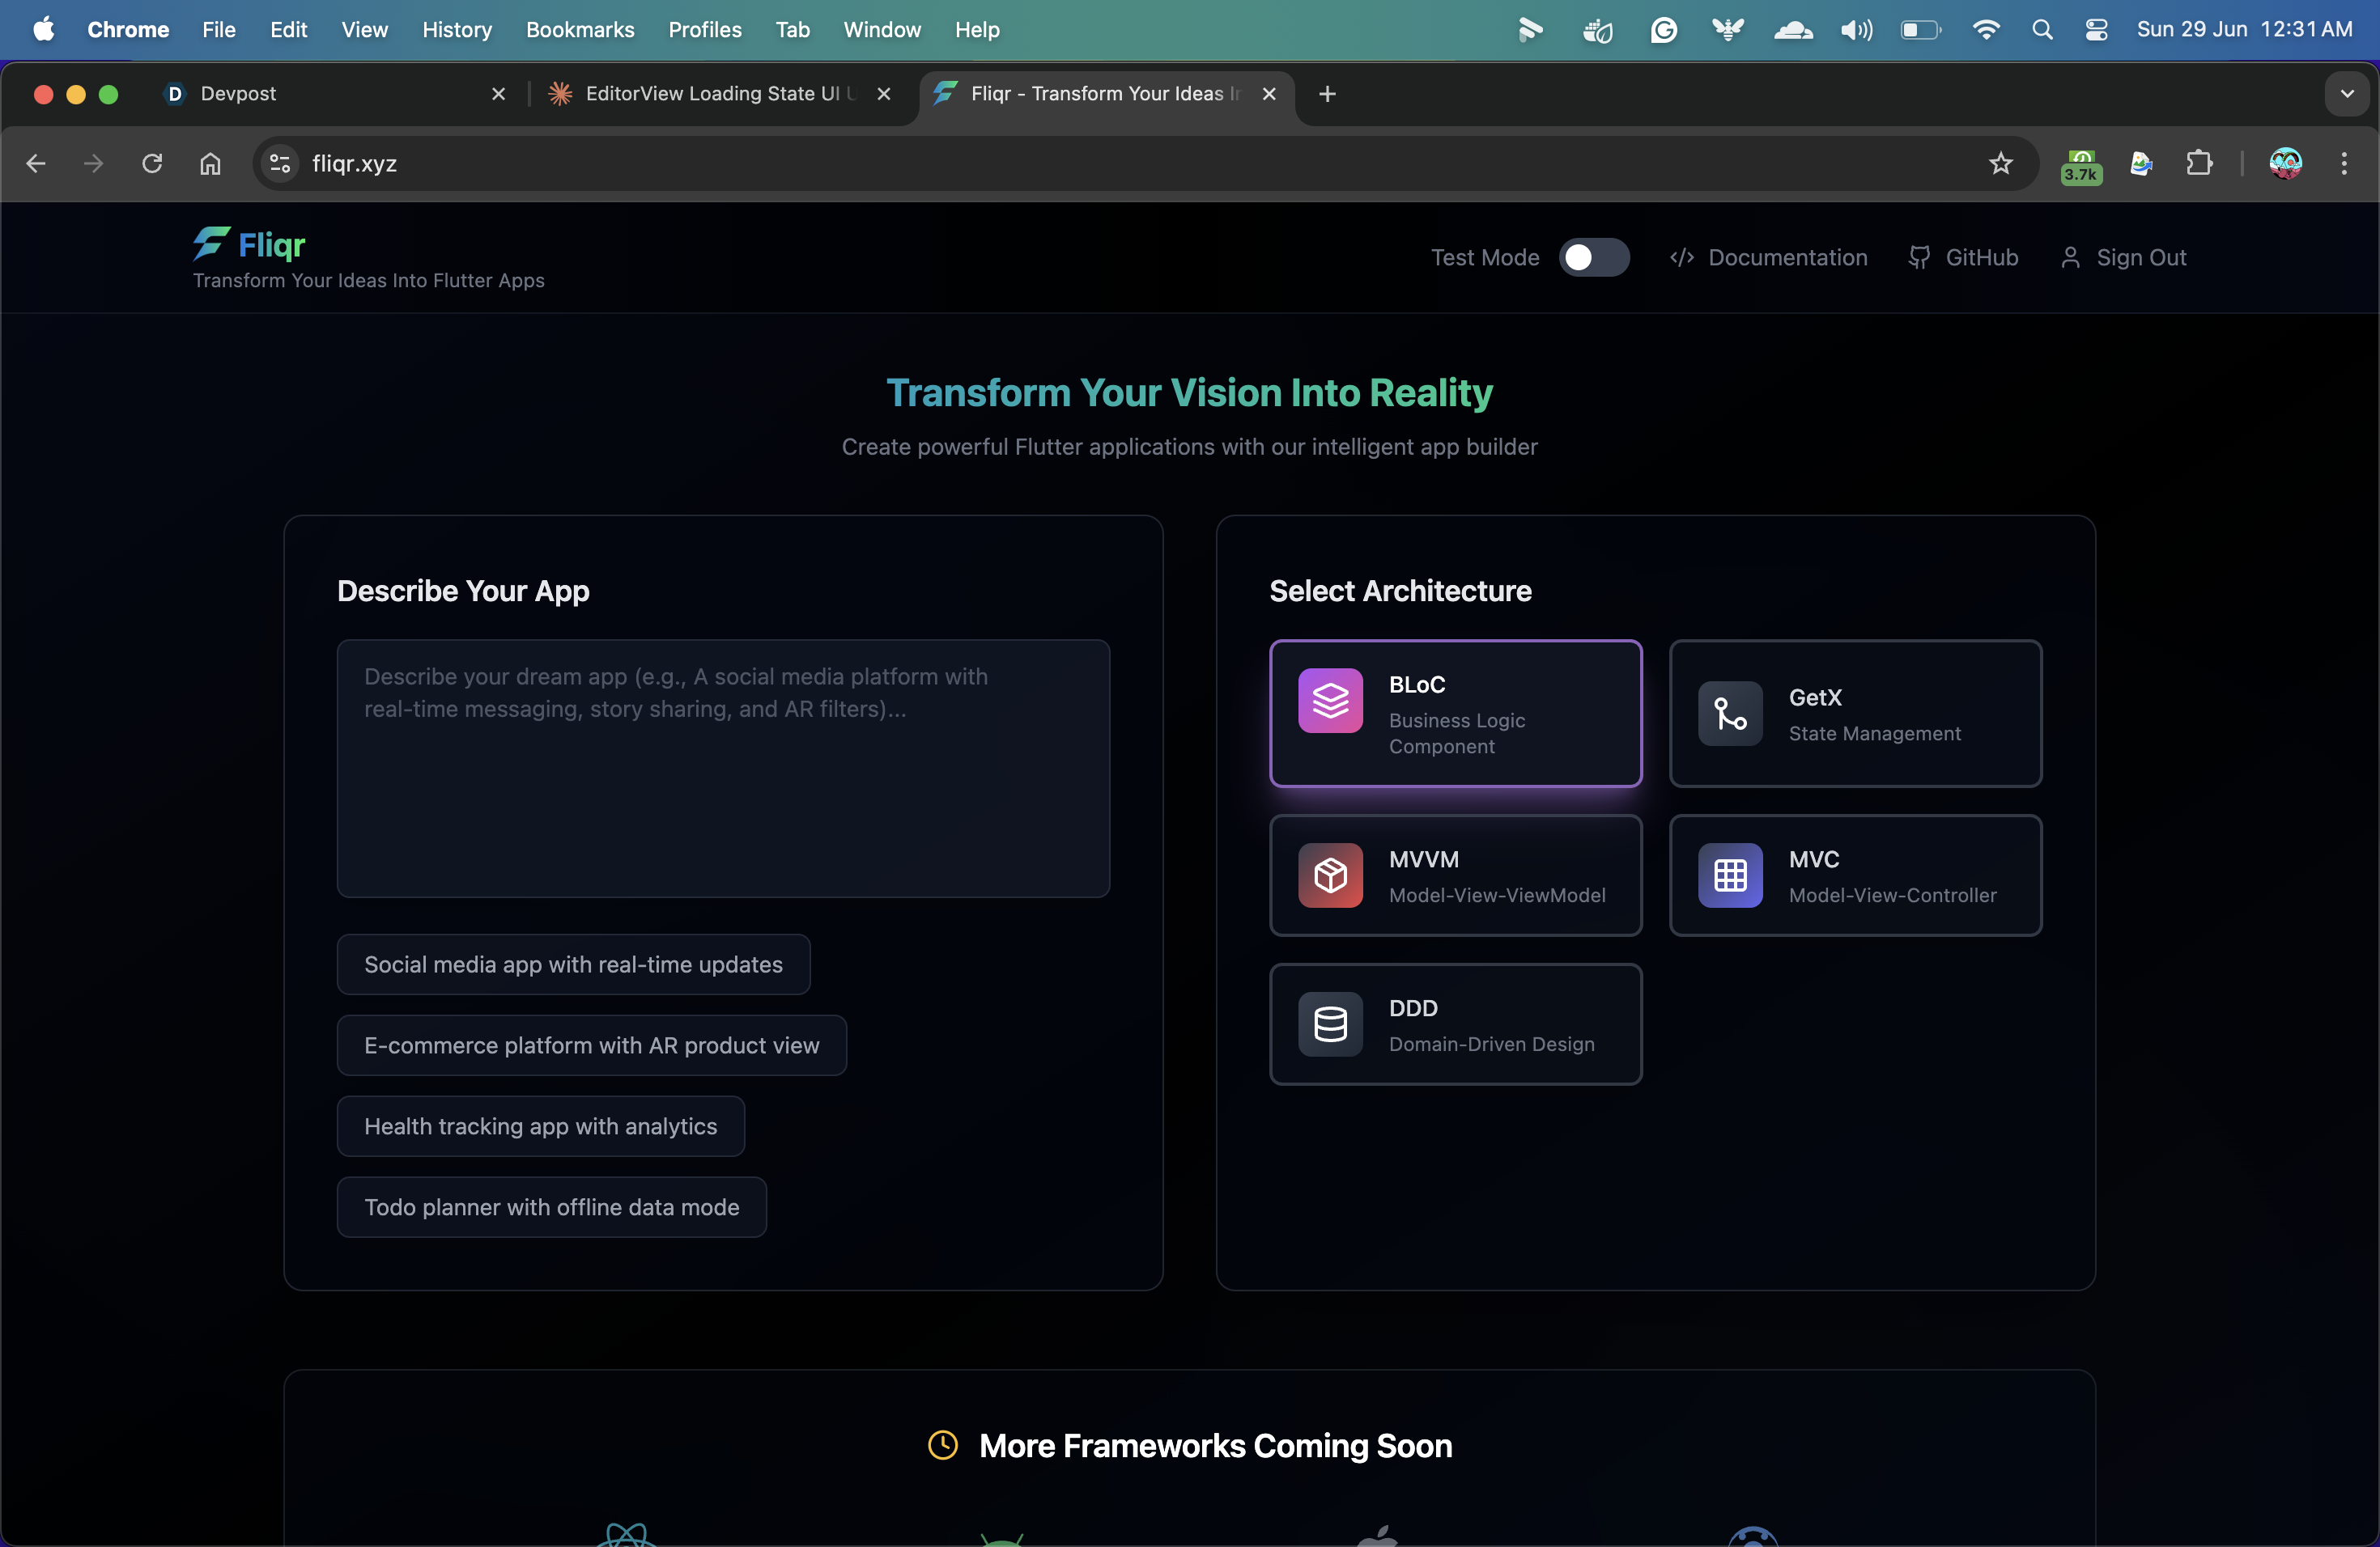Click the DDD database icon
The image size is (2380, 1547).
[x=1330, y=1024]
